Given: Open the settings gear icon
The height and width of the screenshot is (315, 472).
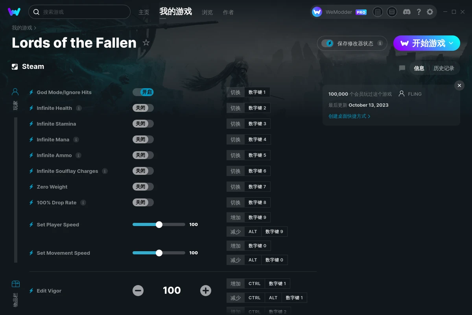Looking at the screenshot, I should [430, 12].
